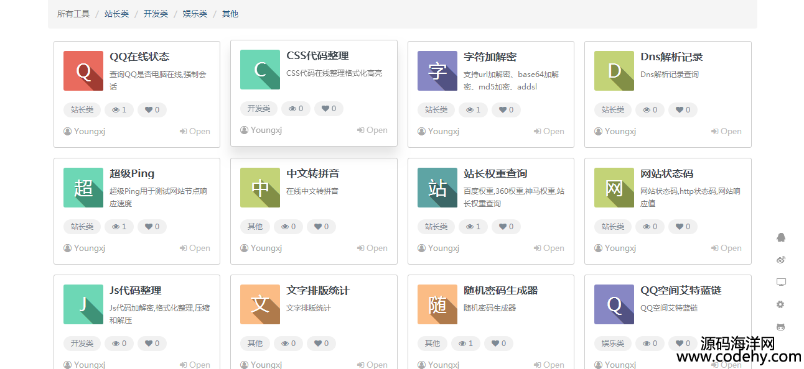Like the 字符加解密 tool via heart badge
The width and height of the screenshot is (804, 369).
[507, 110]
